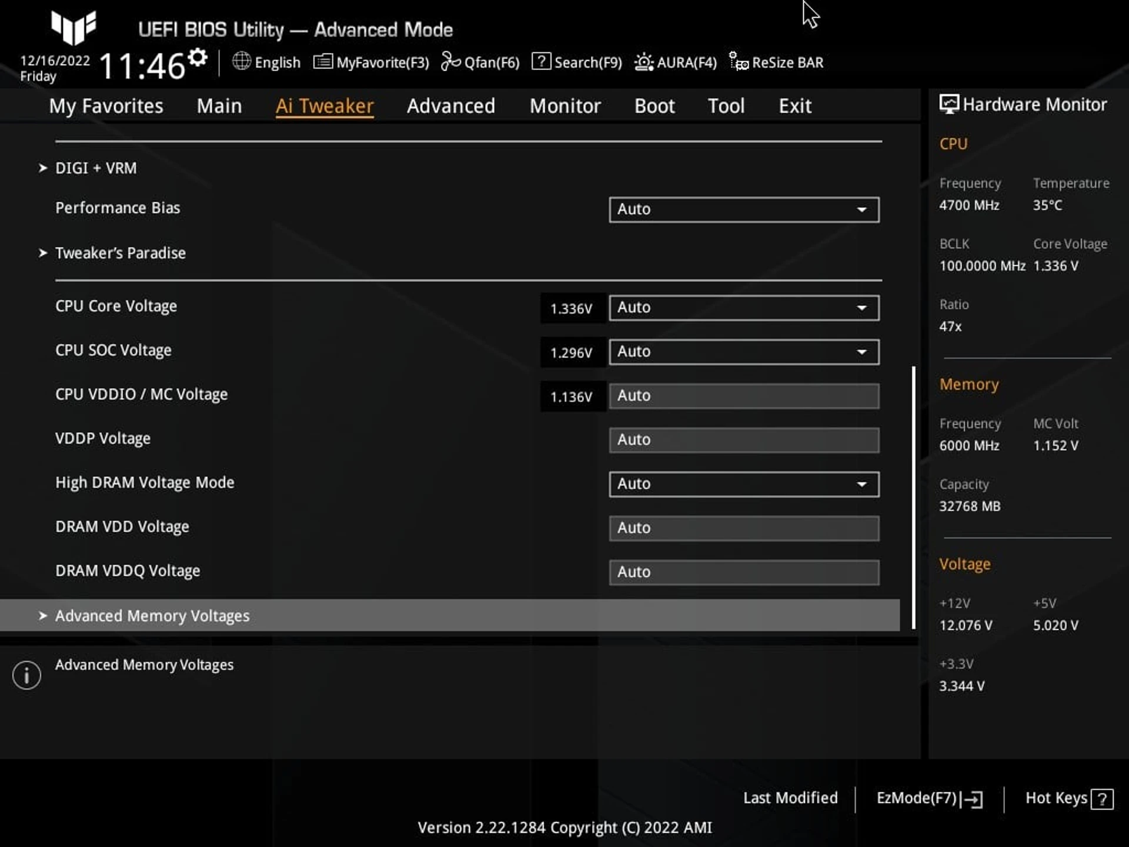This screenshot has width=1129, height=847.
Task: Click the Search question mark icon
Action: 541,61
